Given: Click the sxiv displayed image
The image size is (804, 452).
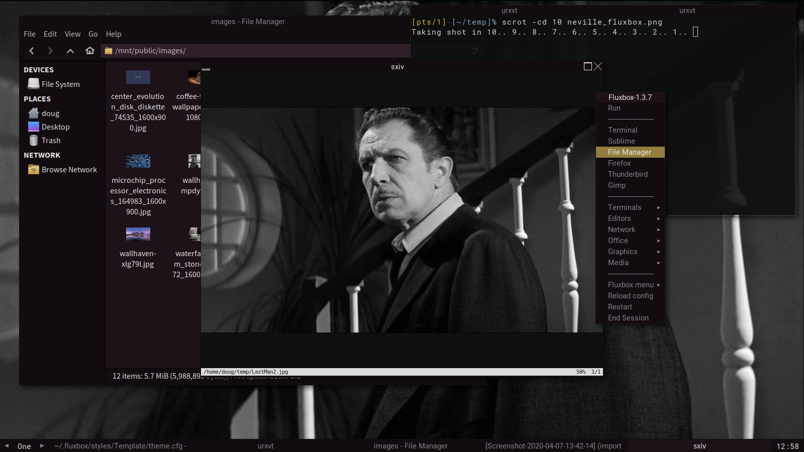Looking at the screenshot, I should [x=402, y=219].
